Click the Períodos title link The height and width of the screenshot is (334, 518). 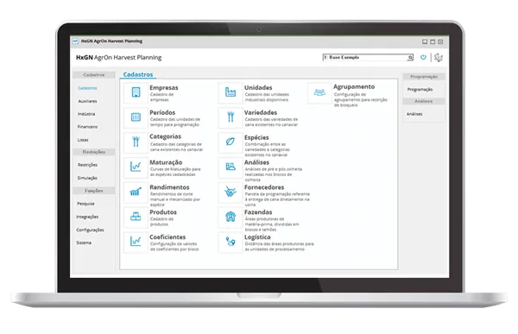(162, 113)
